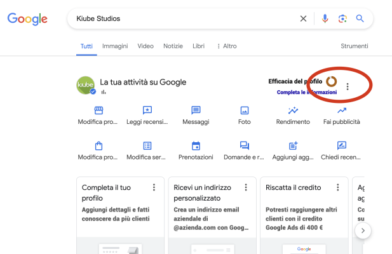Open Chiedi recensioni edit icon

pos(342,145)
